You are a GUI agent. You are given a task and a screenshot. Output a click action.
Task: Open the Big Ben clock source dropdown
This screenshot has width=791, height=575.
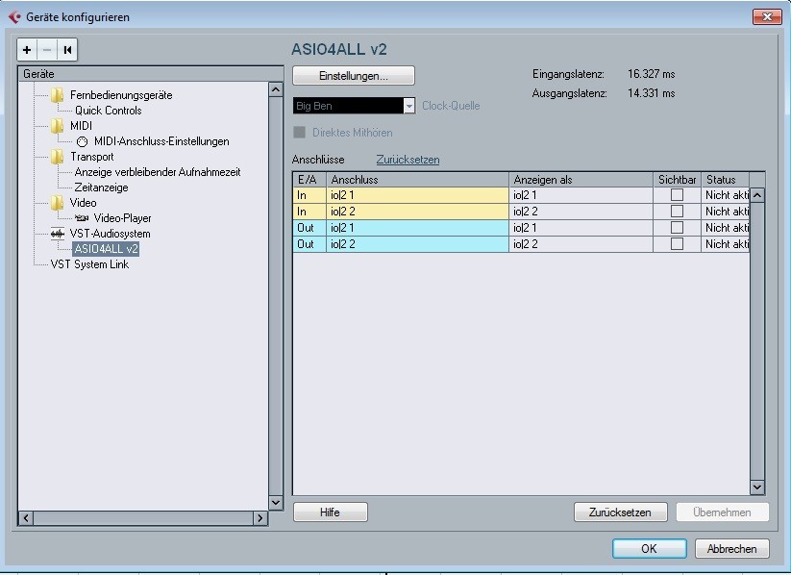click(409, 106)
